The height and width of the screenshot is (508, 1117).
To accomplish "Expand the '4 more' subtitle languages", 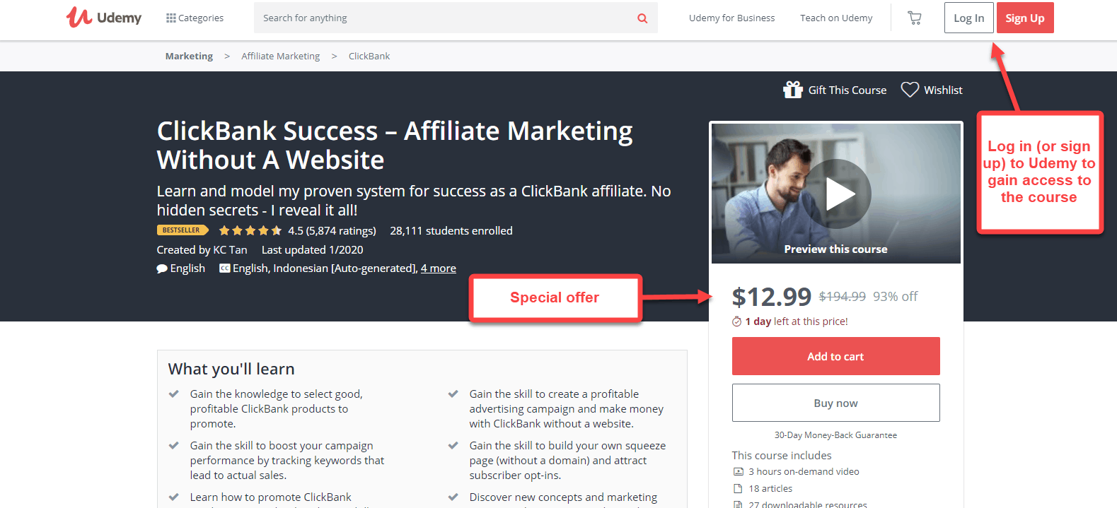I will click(439, 268).
